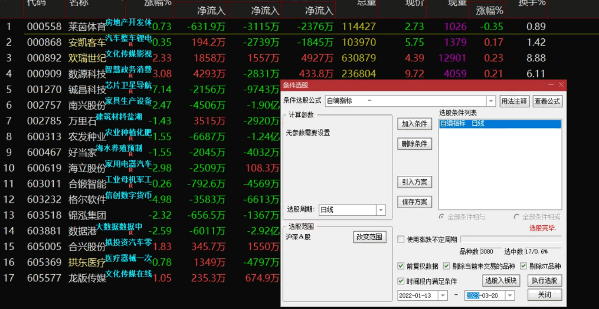Minimize the 条件选股 dialog
Viewport: 599px width, 309px height.
(551, 85)
